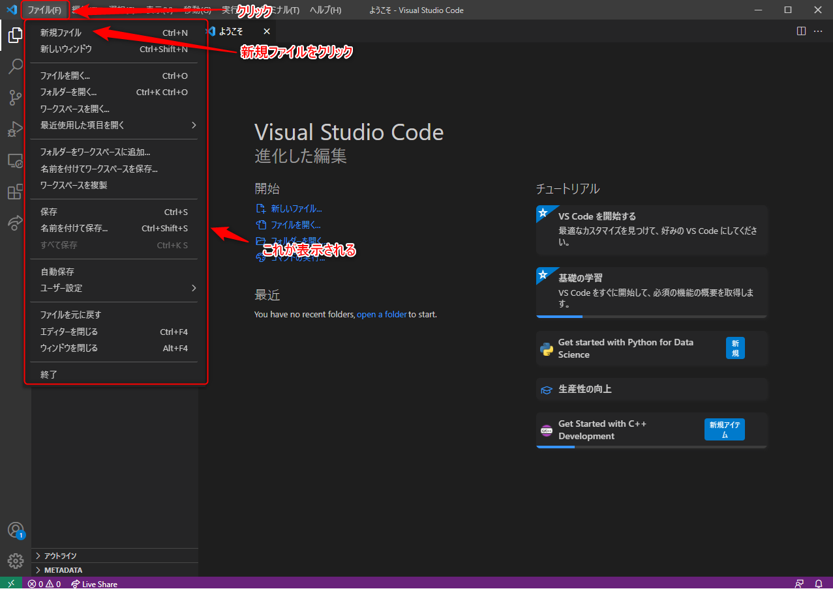Click the Python logo on the Data Science card
Image resolution: width=833 pixels, height=591 pixels.
point(547,349)
